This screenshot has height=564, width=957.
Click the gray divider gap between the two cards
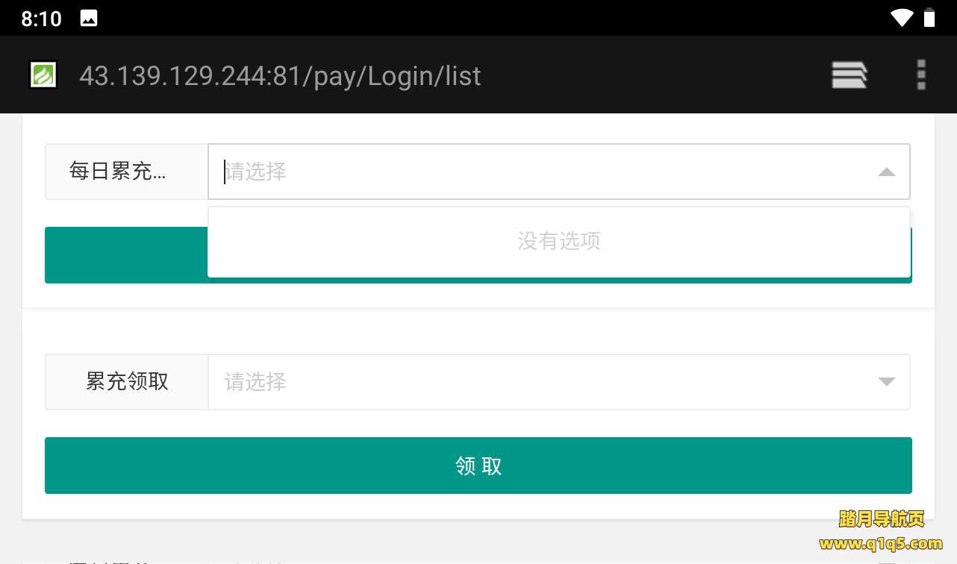click(x=478, y=310)
